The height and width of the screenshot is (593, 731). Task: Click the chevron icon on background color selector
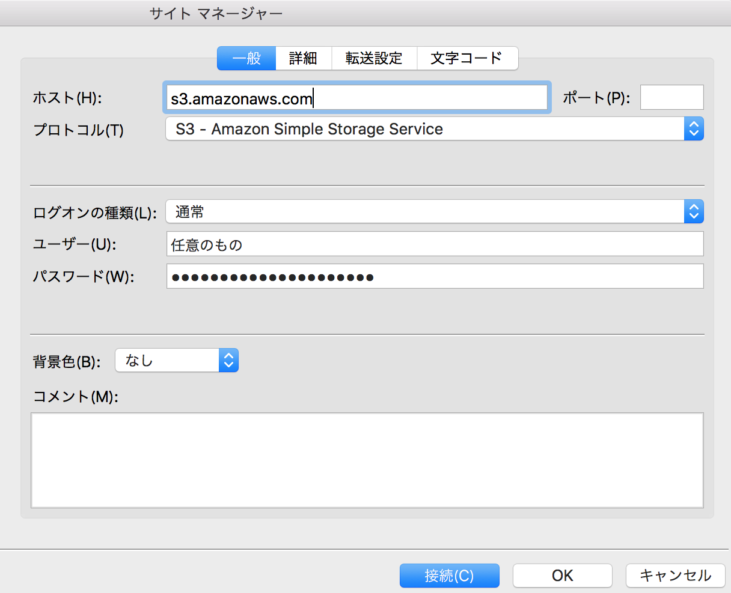coord(228,360)
